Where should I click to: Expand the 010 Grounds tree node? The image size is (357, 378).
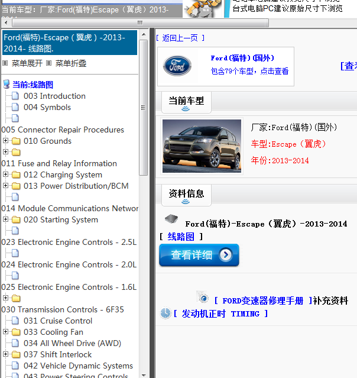[x=5, y=141]
